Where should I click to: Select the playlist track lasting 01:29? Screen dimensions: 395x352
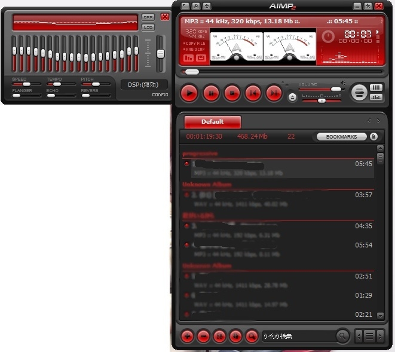coord(278,300)
